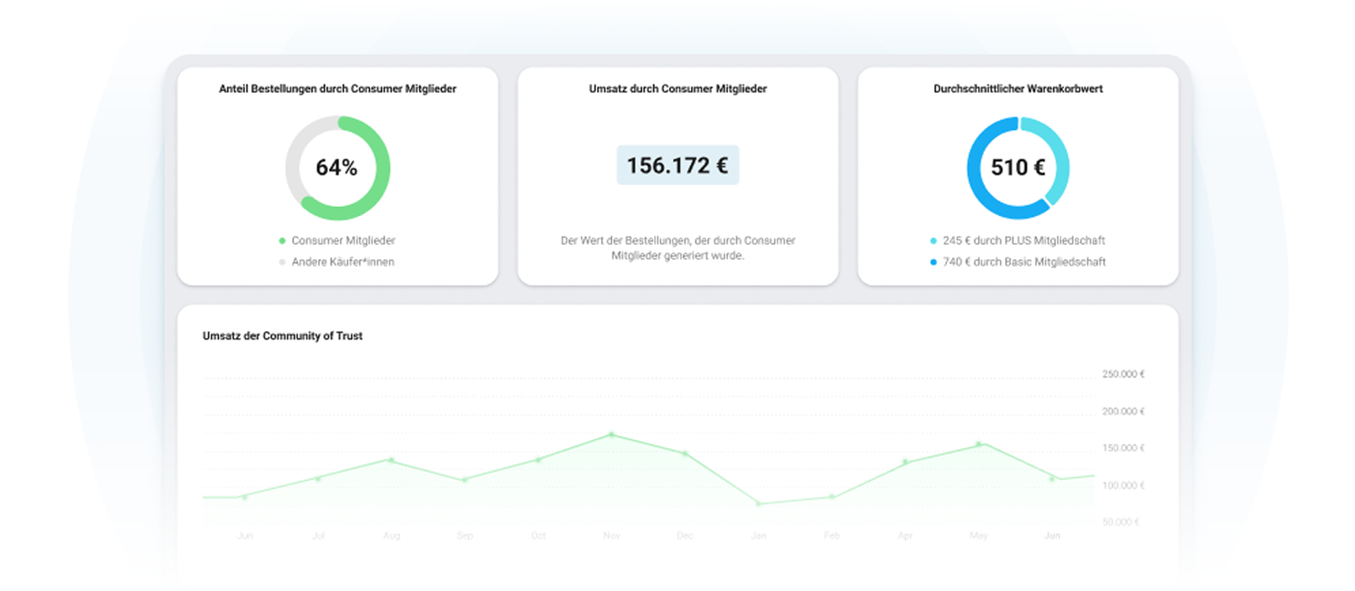This screenshot has width=1355, height=591.
Task: Click the '245 € durch PLUS Mitgliedschaft' legend label
Action: (x=1023, y=241)
